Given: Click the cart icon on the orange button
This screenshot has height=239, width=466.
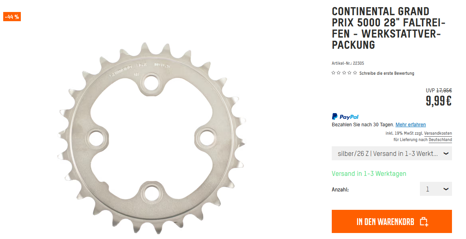Looking at the screenshot, I should pyautogui.click(x=424, y=222).
